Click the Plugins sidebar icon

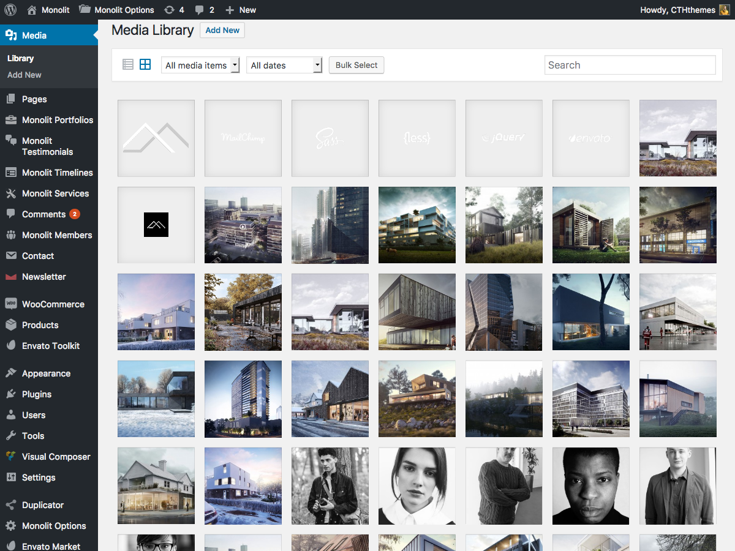pos(10,394)
